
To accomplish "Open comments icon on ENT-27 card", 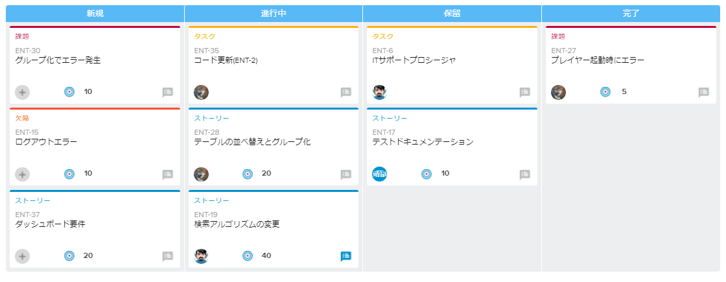I will (703, 92).
